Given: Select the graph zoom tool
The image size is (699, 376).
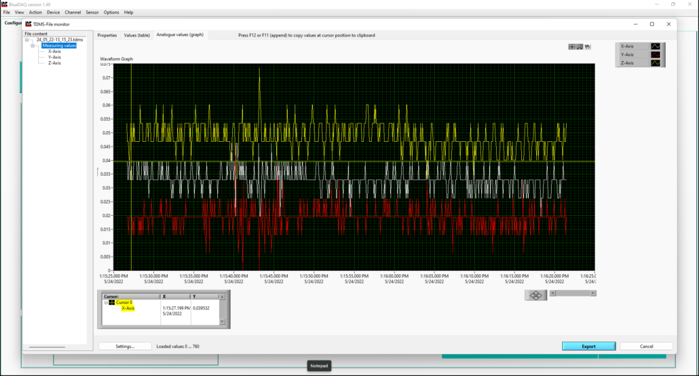Looking at the screenshot, I should (580, 47).
